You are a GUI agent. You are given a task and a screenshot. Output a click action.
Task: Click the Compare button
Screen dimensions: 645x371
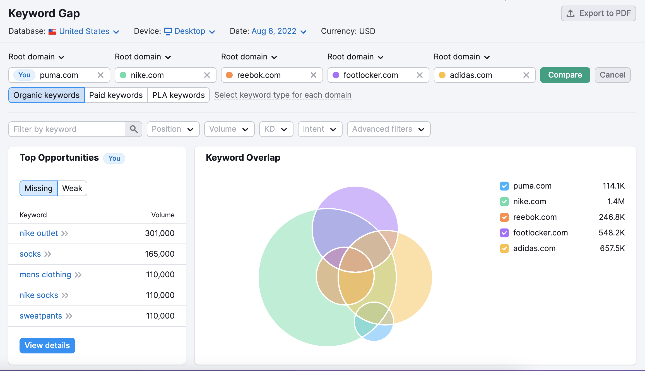point(565,75)
